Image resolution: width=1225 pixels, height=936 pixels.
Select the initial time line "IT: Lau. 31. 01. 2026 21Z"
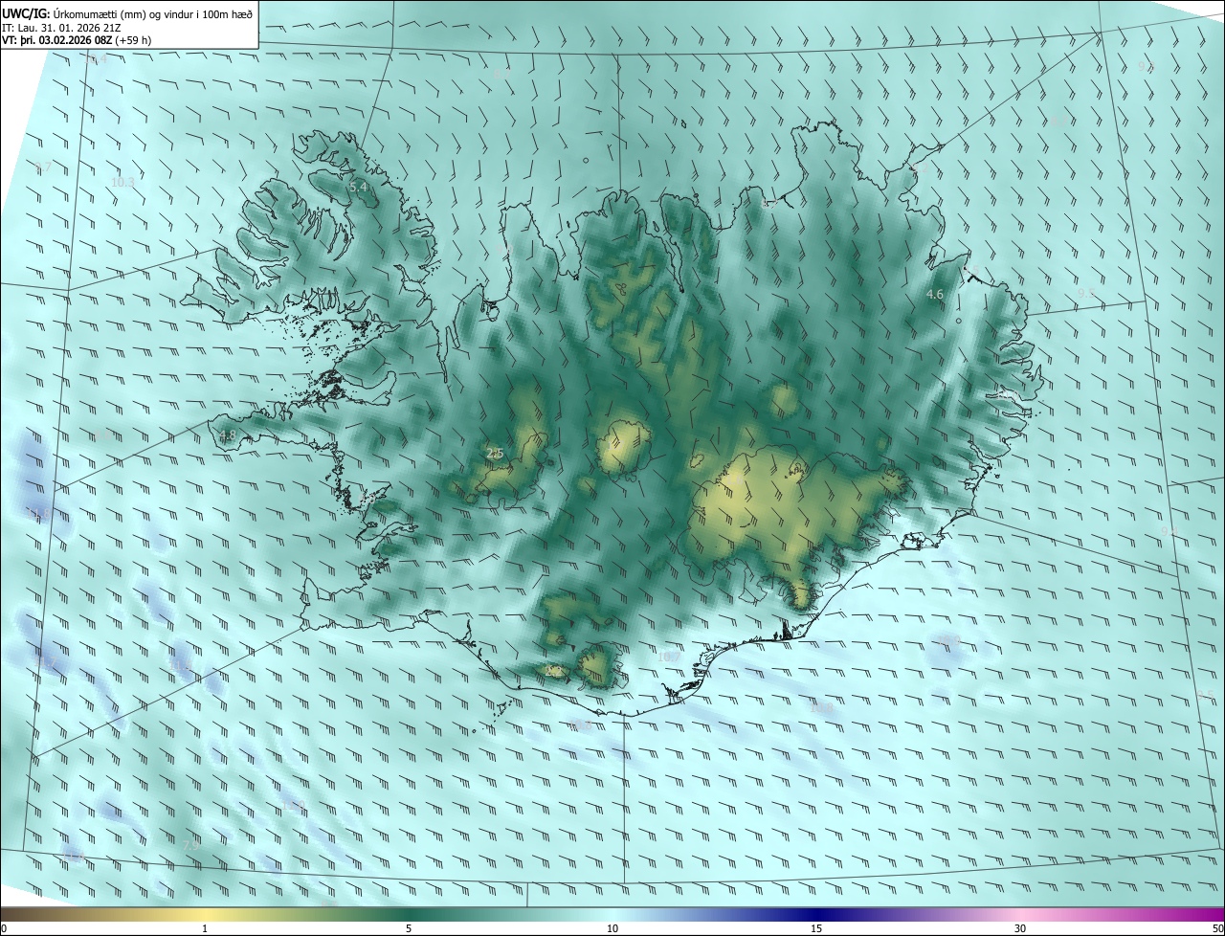[61, 28]
